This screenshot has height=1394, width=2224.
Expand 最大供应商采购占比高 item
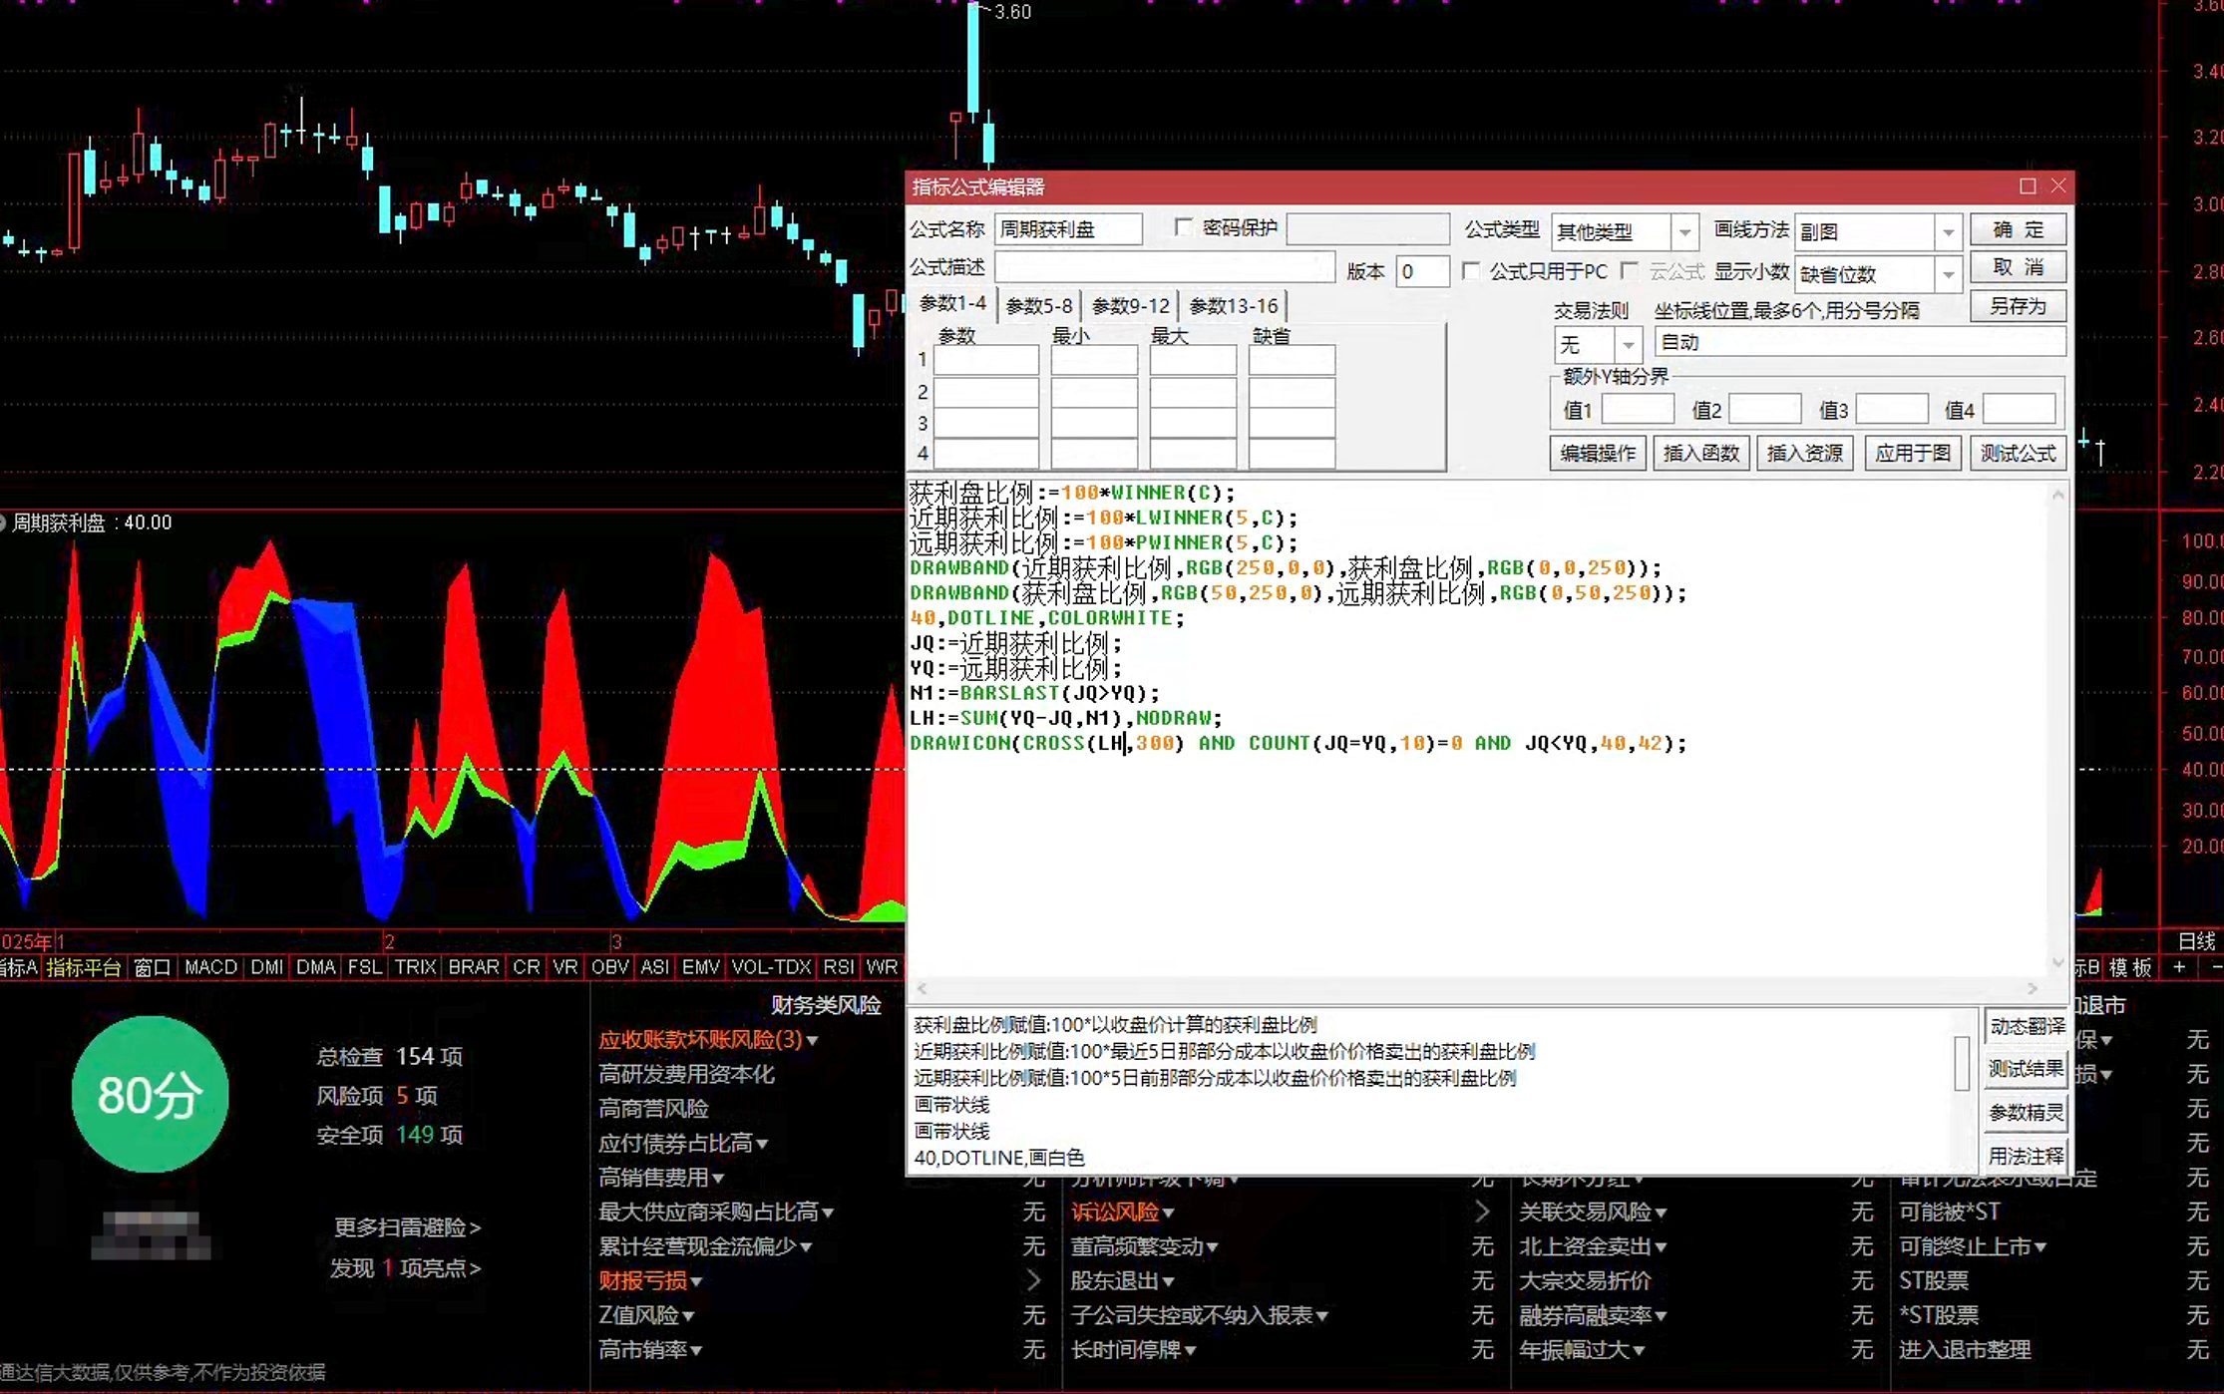pyautogui.click(x=828, y=1214)
